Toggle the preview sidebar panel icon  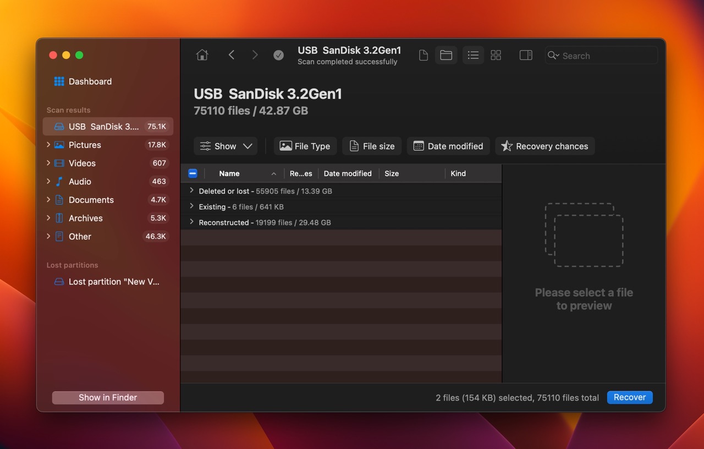point(526,55)
